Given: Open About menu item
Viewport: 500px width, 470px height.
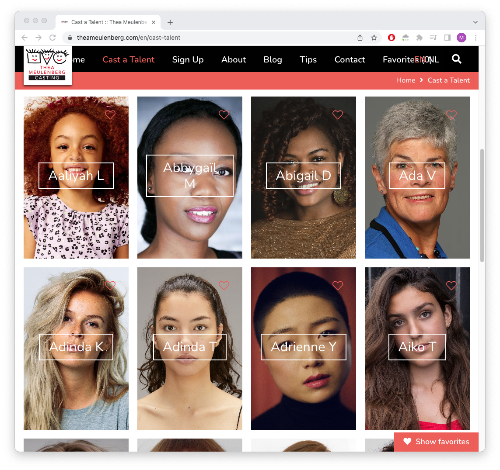Looking at the screenshot, I should click(x=234, y=59).
